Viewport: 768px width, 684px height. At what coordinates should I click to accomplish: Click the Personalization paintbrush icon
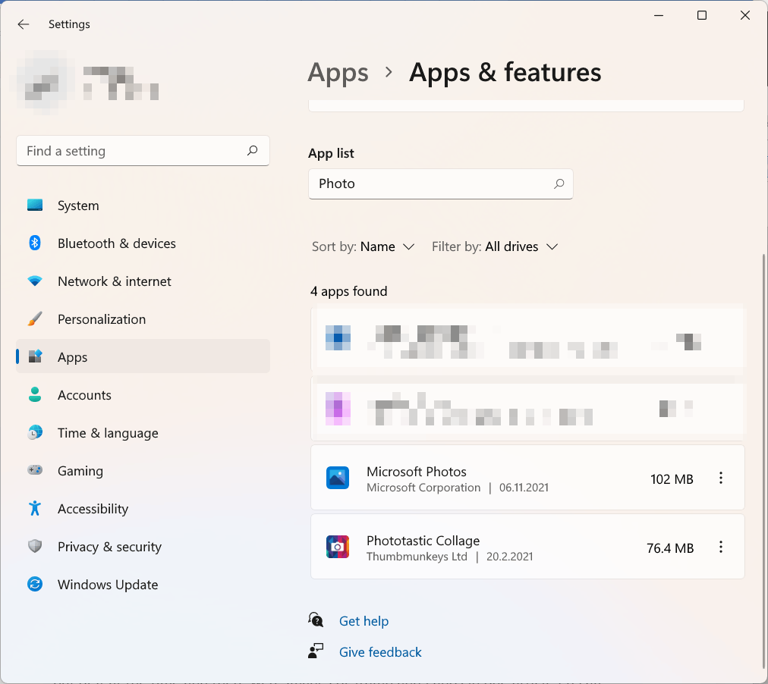point(35,318)
